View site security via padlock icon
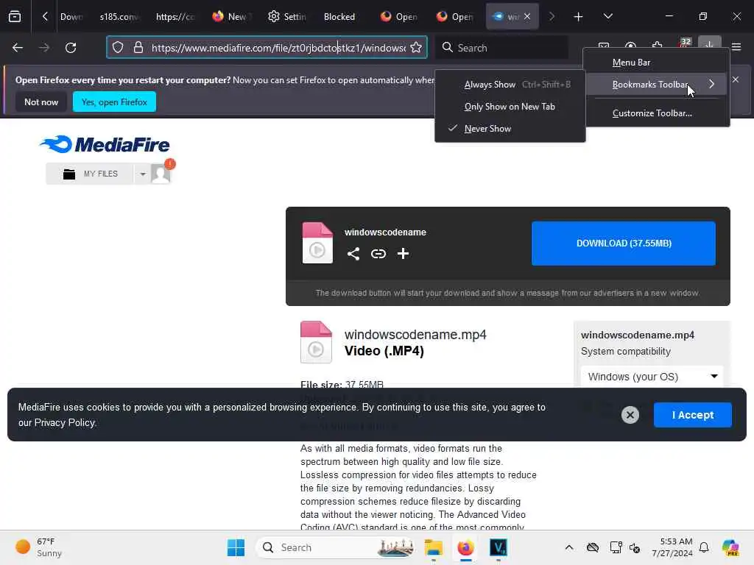Image resolution: width=754 pixels, height=565 pixels. coord(138,48)
